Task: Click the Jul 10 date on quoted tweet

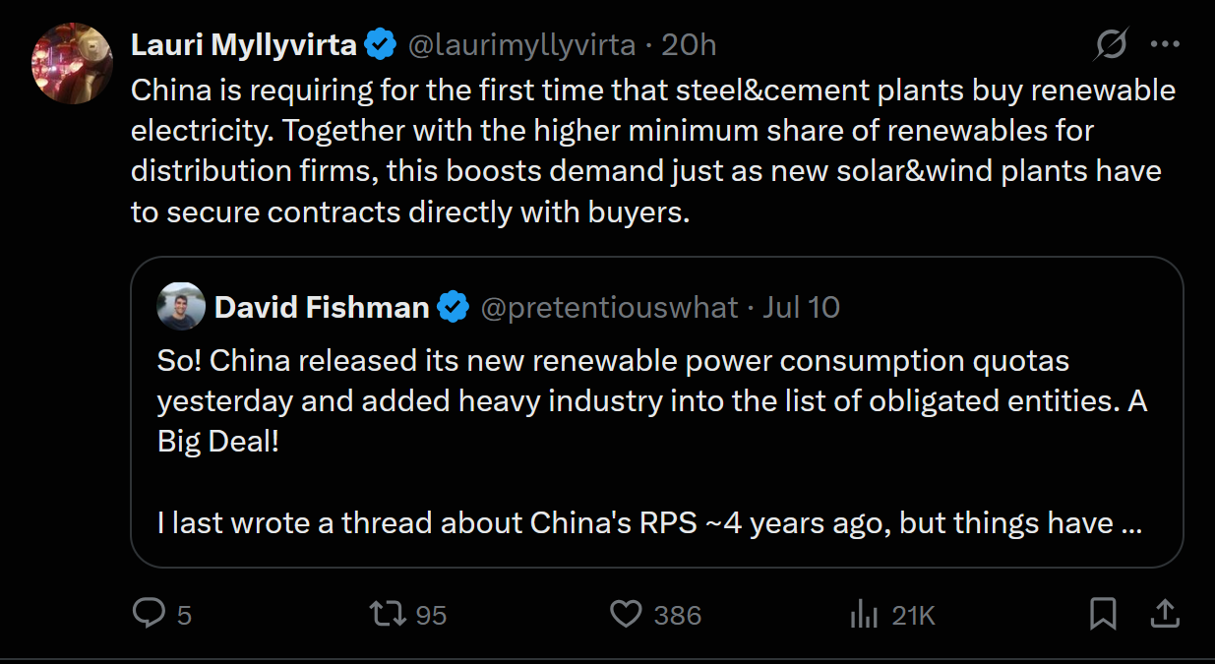Action: pyautogui.click(x=801, y=308)
